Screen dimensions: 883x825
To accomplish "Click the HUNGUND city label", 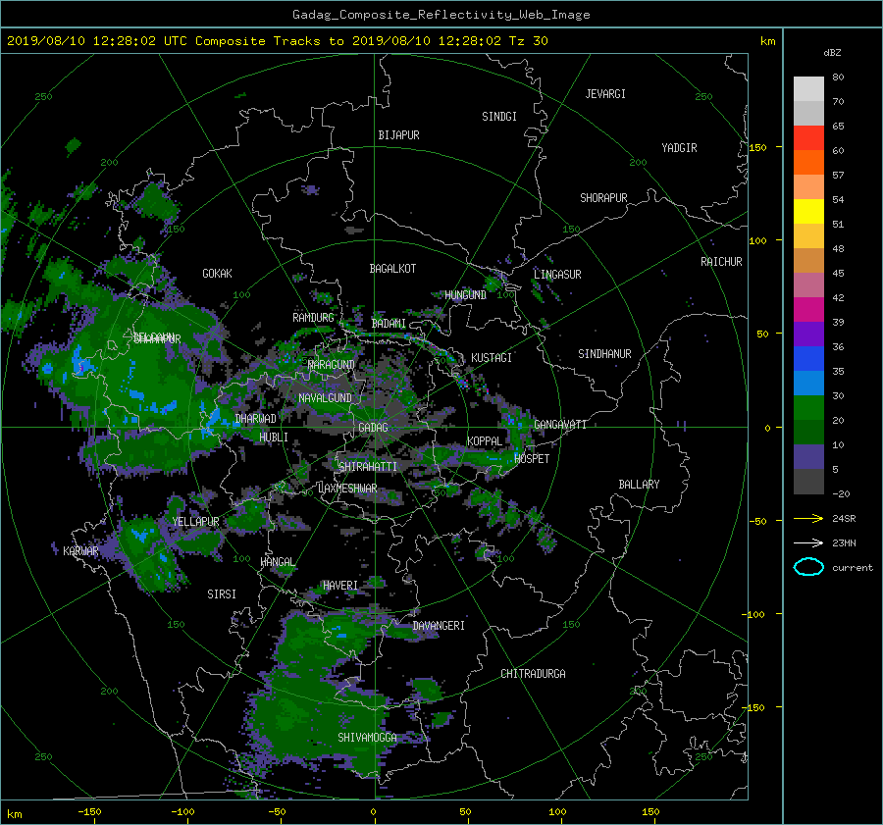I will (x=465, y=295).
